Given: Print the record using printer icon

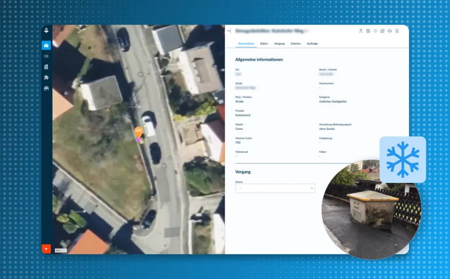Looking at the screenshot, I should click(x=390, y=31).
